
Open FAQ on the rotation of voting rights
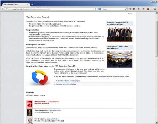click(68, 81)
